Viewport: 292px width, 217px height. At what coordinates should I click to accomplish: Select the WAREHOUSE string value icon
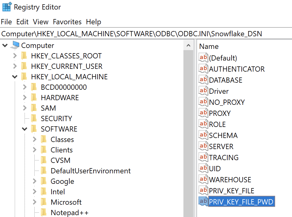pos(203,180)
